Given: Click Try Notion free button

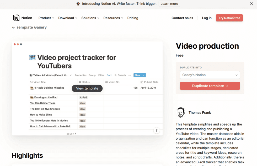Looking at the screenshot, I should pyautogui.click(x=229, y=18).
